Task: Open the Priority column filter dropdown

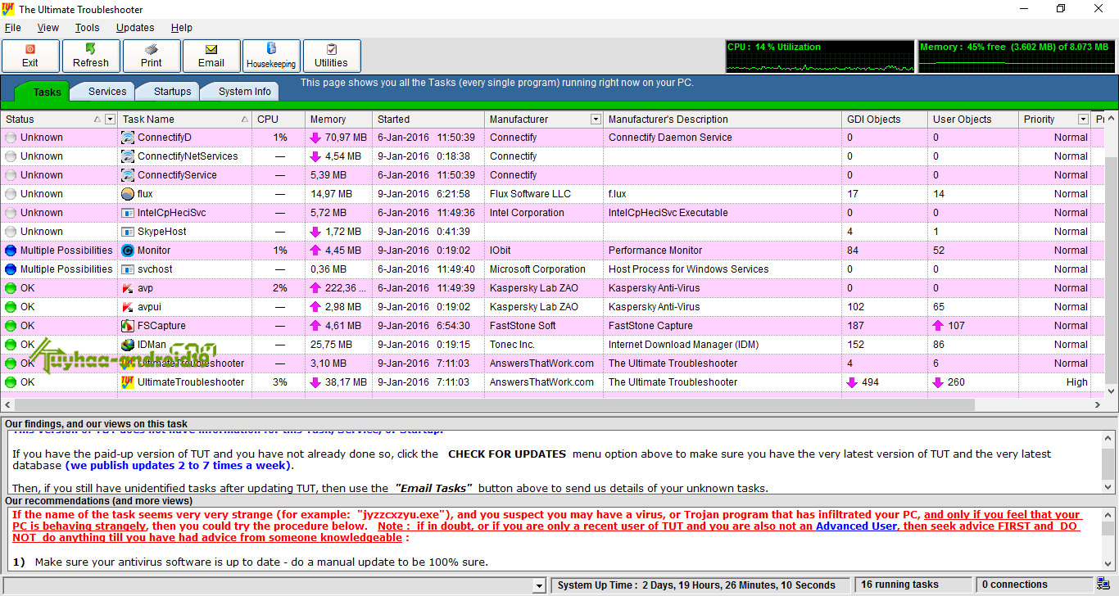Action: 1083,120
